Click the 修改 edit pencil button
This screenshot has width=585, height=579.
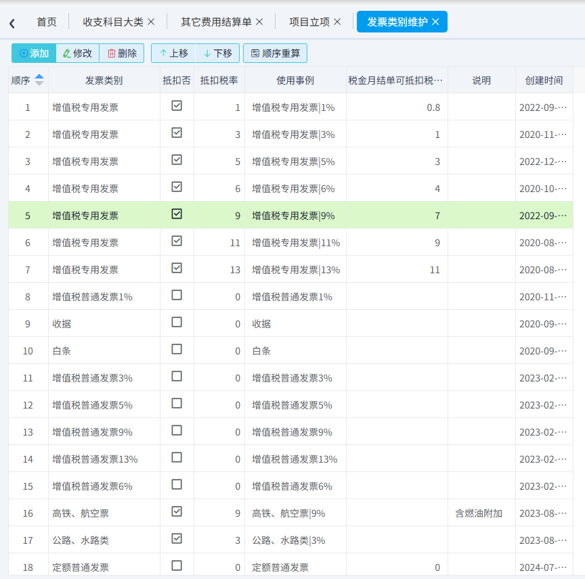click(x=78, y=53)
